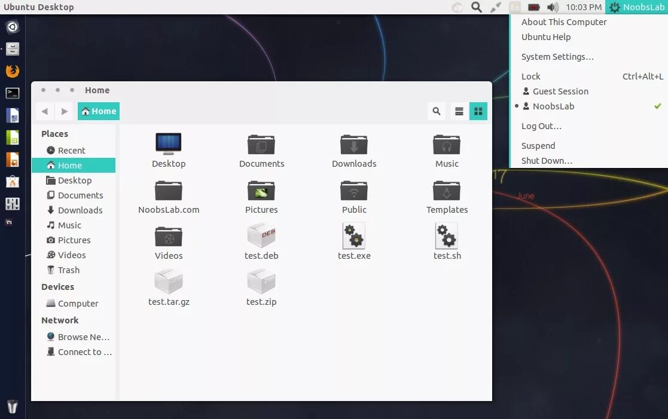Choose Lock from the system menu

(589, 77)
